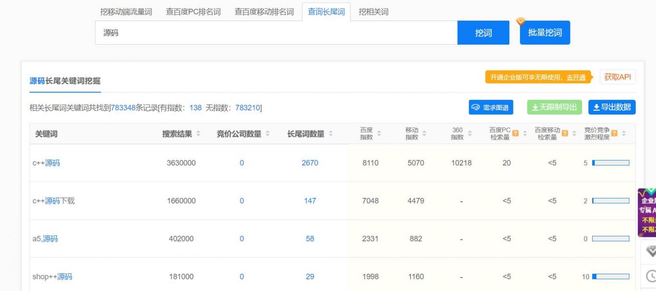Image resolution: width=656 pixels, height=291 pixels.
Task: Click the help icon beside 百度移动检索量
Action: [565, 133]
